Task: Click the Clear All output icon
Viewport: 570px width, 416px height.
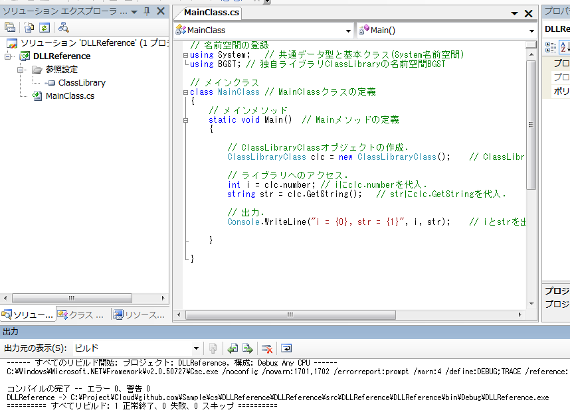Action: [267, 348]
